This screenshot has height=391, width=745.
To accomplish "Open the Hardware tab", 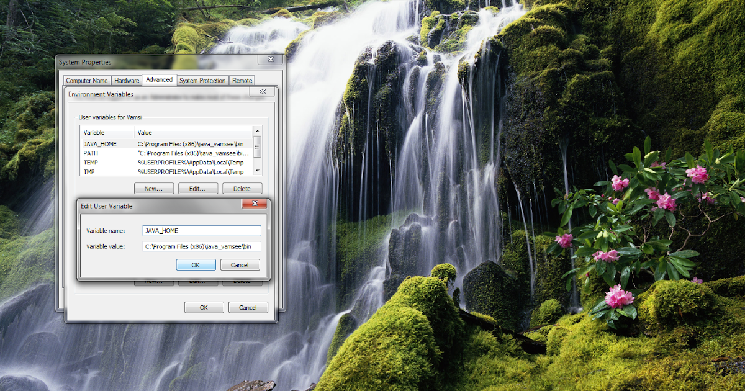I will click(127, 81).
